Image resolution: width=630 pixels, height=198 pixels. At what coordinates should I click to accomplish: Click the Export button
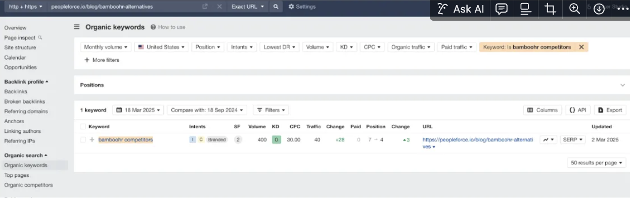coord(610,110)
